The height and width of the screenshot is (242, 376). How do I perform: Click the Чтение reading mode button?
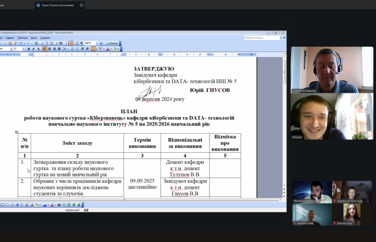click(x=113, y=43)
